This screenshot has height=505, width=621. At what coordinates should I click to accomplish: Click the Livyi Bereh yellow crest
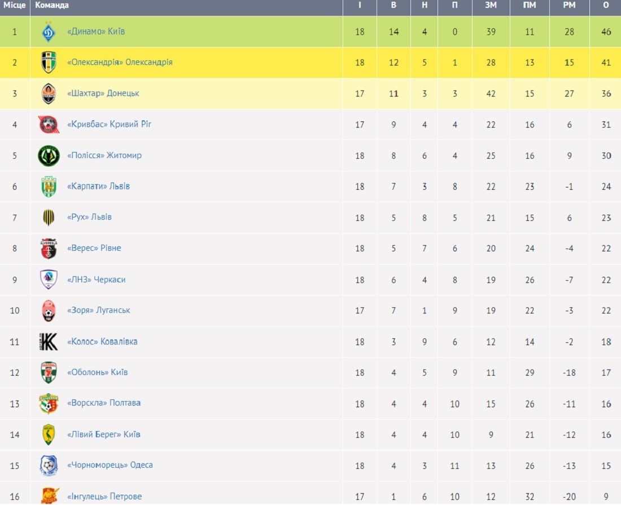coord(49,434)
